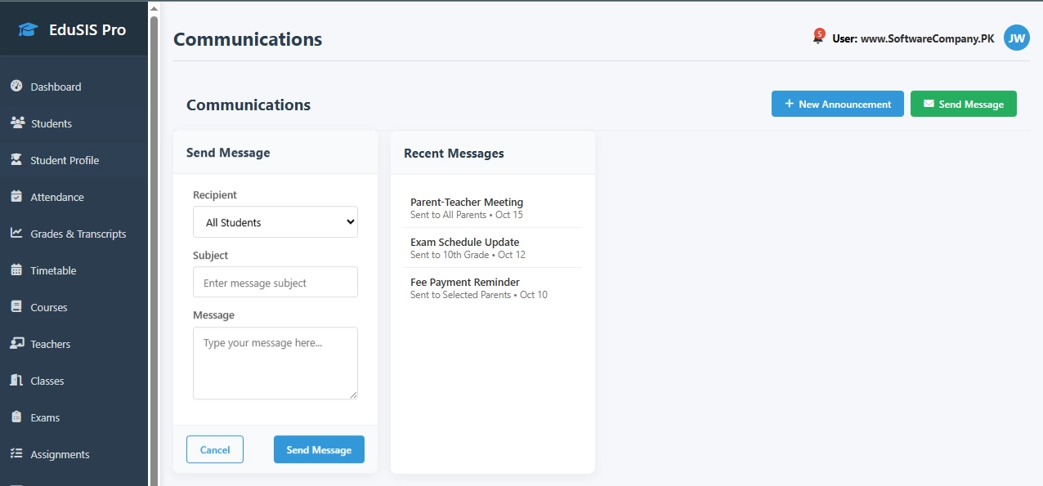
Task: Expand the Recipient dropdown
Action: click(x=275, y=222)
